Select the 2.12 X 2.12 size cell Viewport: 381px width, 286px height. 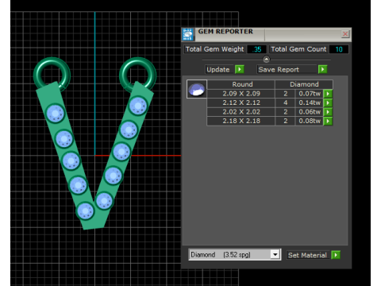tap(241, 102)
